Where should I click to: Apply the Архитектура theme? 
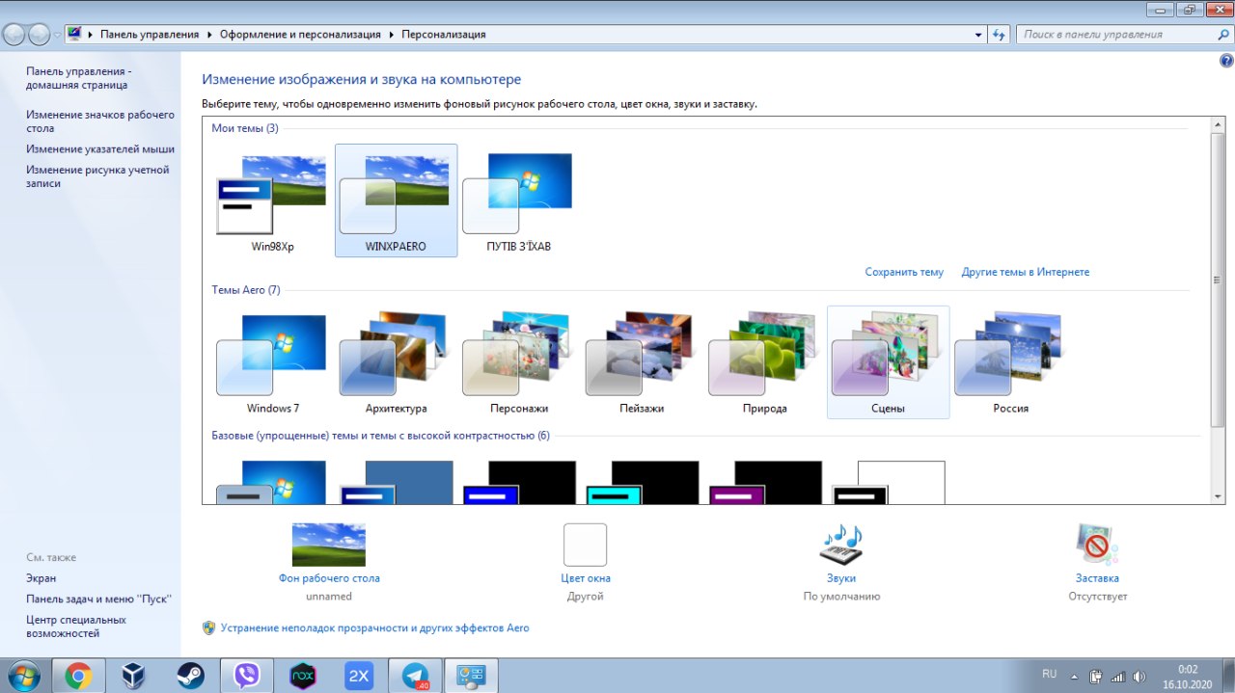click(396, 362)
